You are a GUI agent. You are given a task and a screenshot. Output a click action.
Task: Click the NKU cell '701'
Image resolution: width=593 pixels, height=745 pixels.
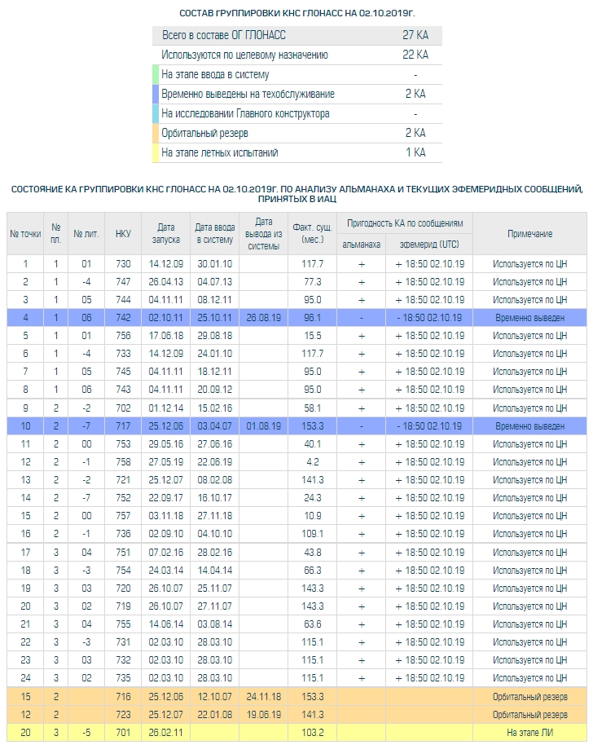coord(123,733)
